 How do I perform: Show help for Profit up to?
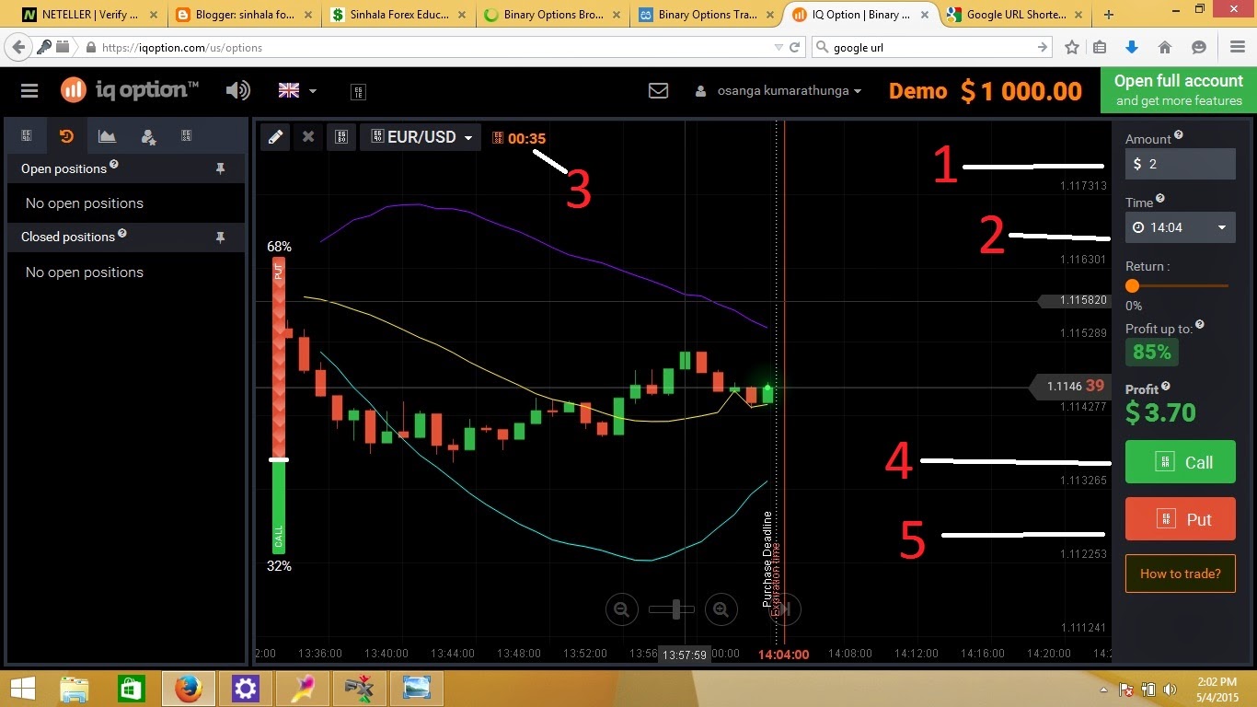coord(1200,325)
